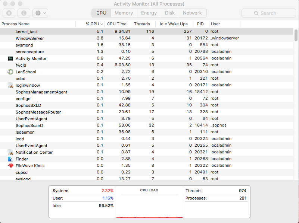299x223 pixels.
Task: Click the CPU LOAD graph
Action: click(x=149, y=206)
